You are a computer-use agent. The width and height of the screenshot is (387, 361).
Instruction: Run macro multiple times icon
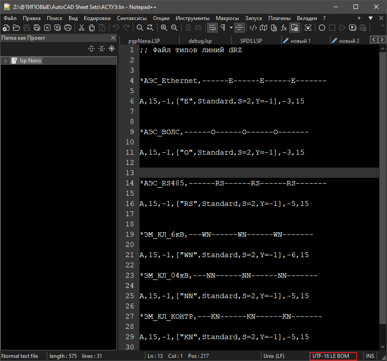353,28
